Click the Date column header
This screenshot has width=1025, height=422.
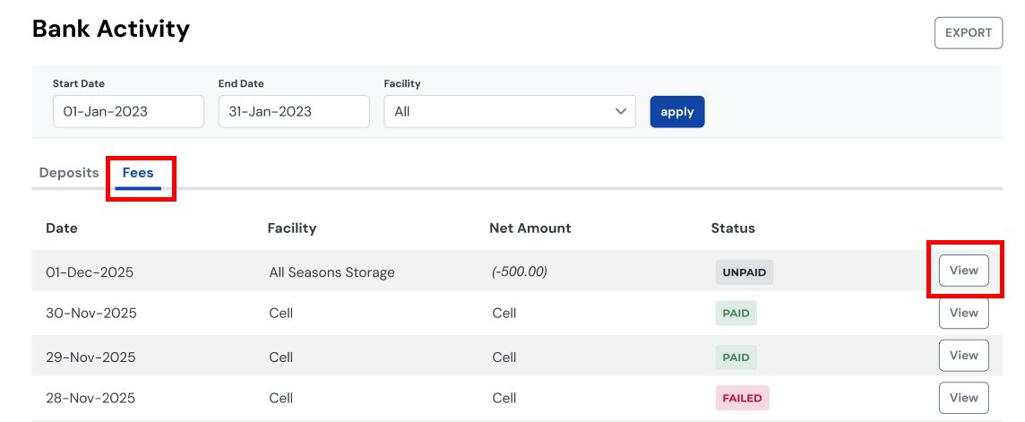(x=62, y=228)
